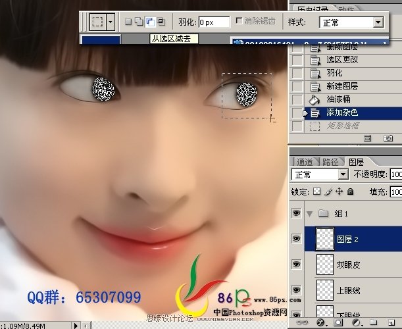
Task: Select the 历史记录 tab
Action: coord(313,8)
